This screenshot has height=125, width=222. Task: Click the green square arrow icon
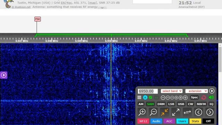[x=151, y=98]
